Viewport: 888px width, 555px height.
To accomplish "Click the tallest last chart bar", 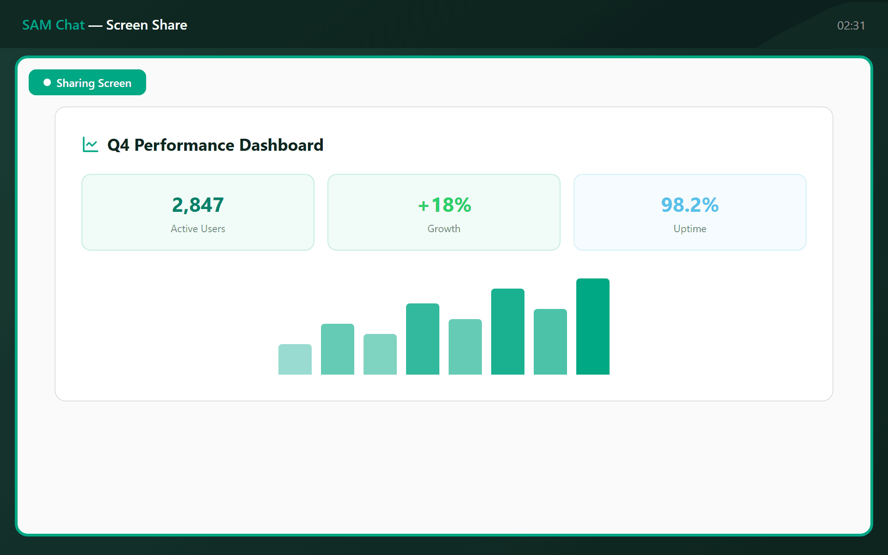I will 593,327.
